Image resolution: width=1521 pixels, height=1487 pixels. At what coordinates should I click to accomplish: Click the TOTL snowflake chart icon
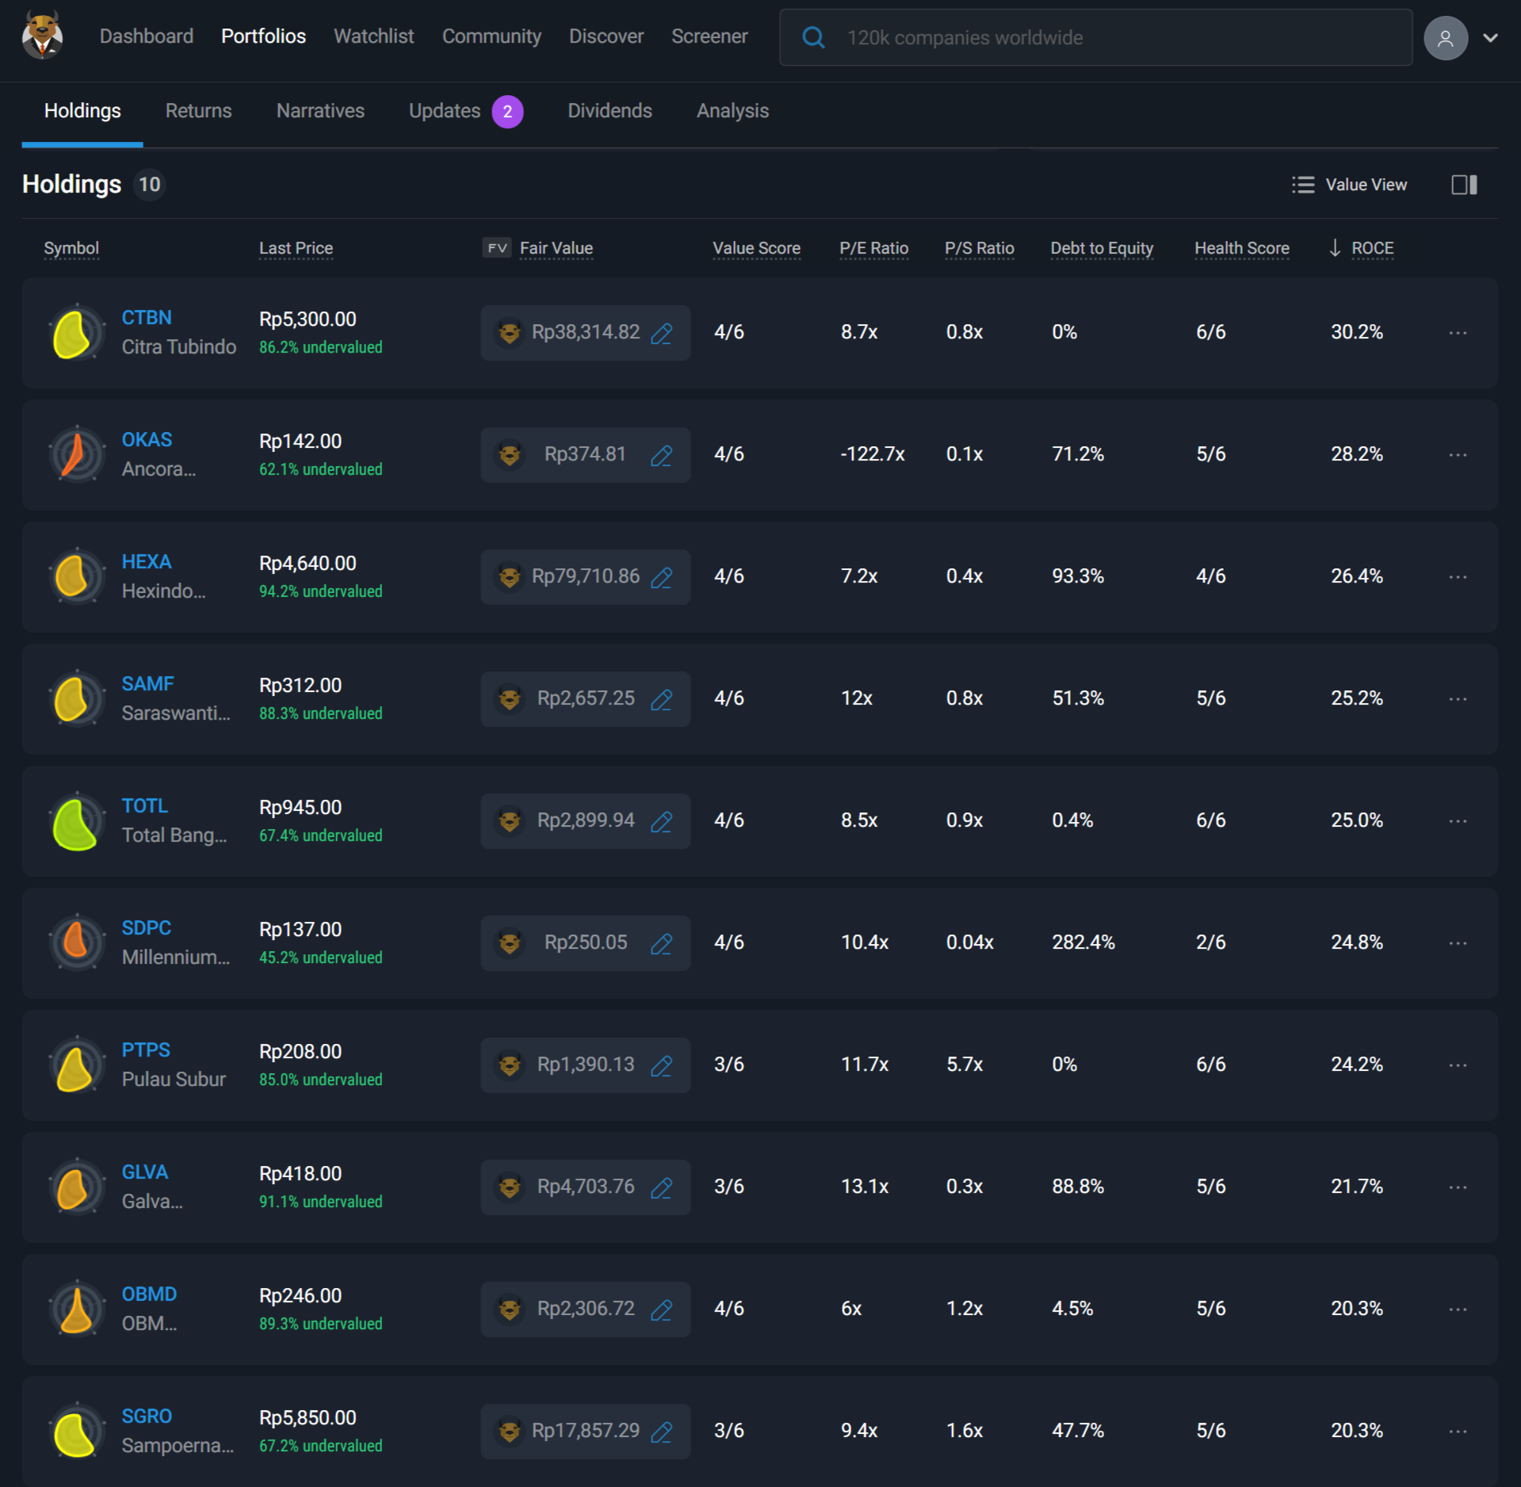[x=76, y=821]
